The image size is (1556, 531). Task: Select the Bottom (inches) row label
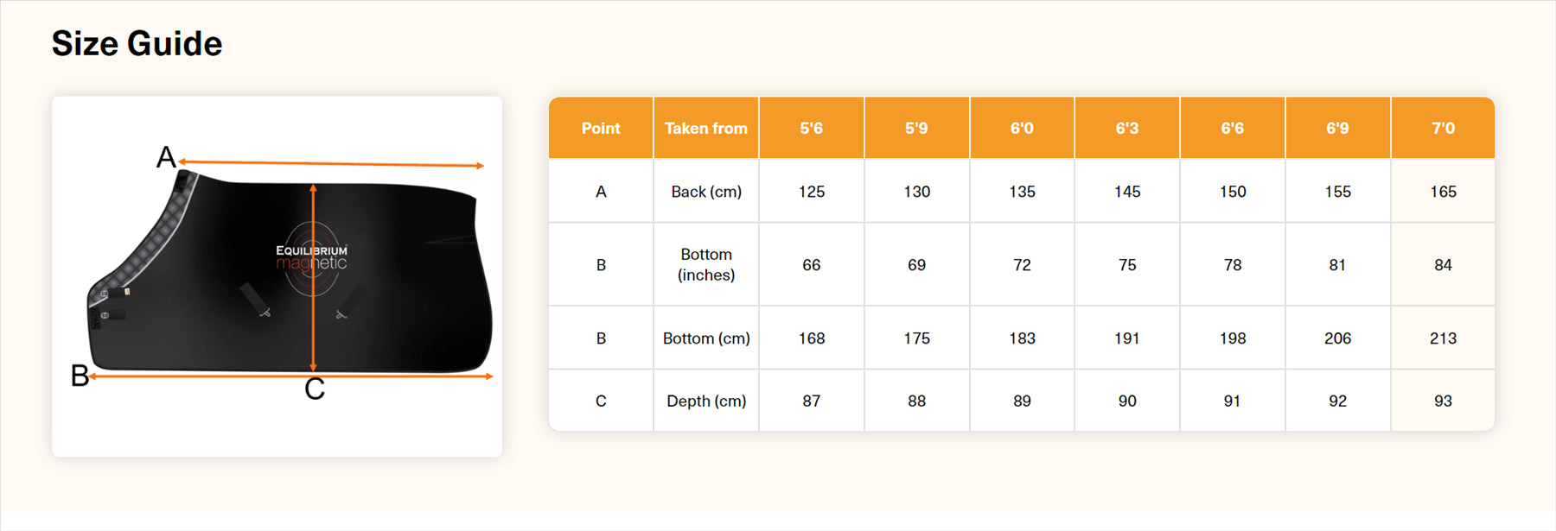pyautogui.click(x=706, y=264)
